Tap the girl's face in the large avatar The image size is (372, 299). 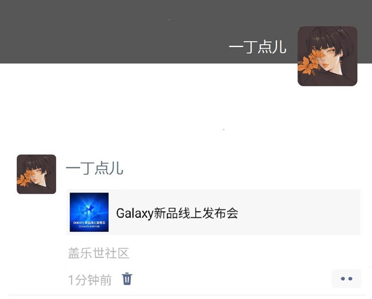pos(329,57)
